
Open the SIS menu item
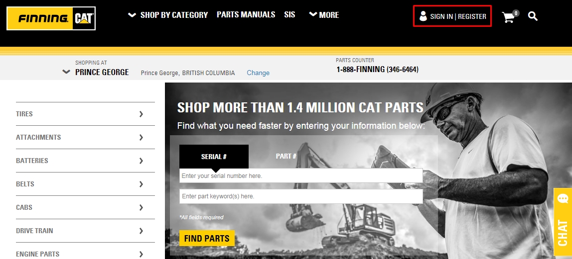[289, 14]
